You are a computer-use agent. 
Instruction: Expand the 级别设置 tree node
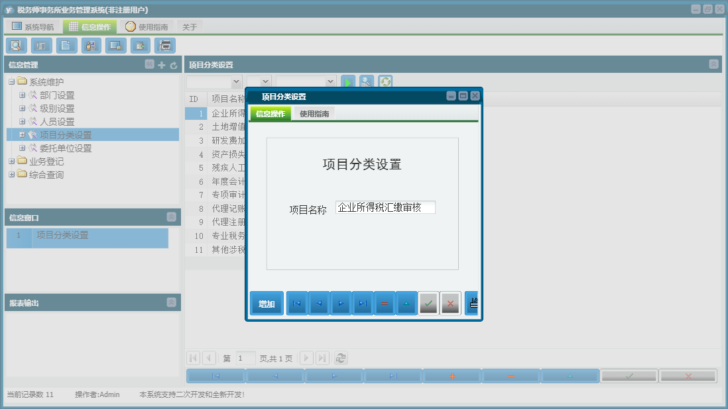(22, 109)
